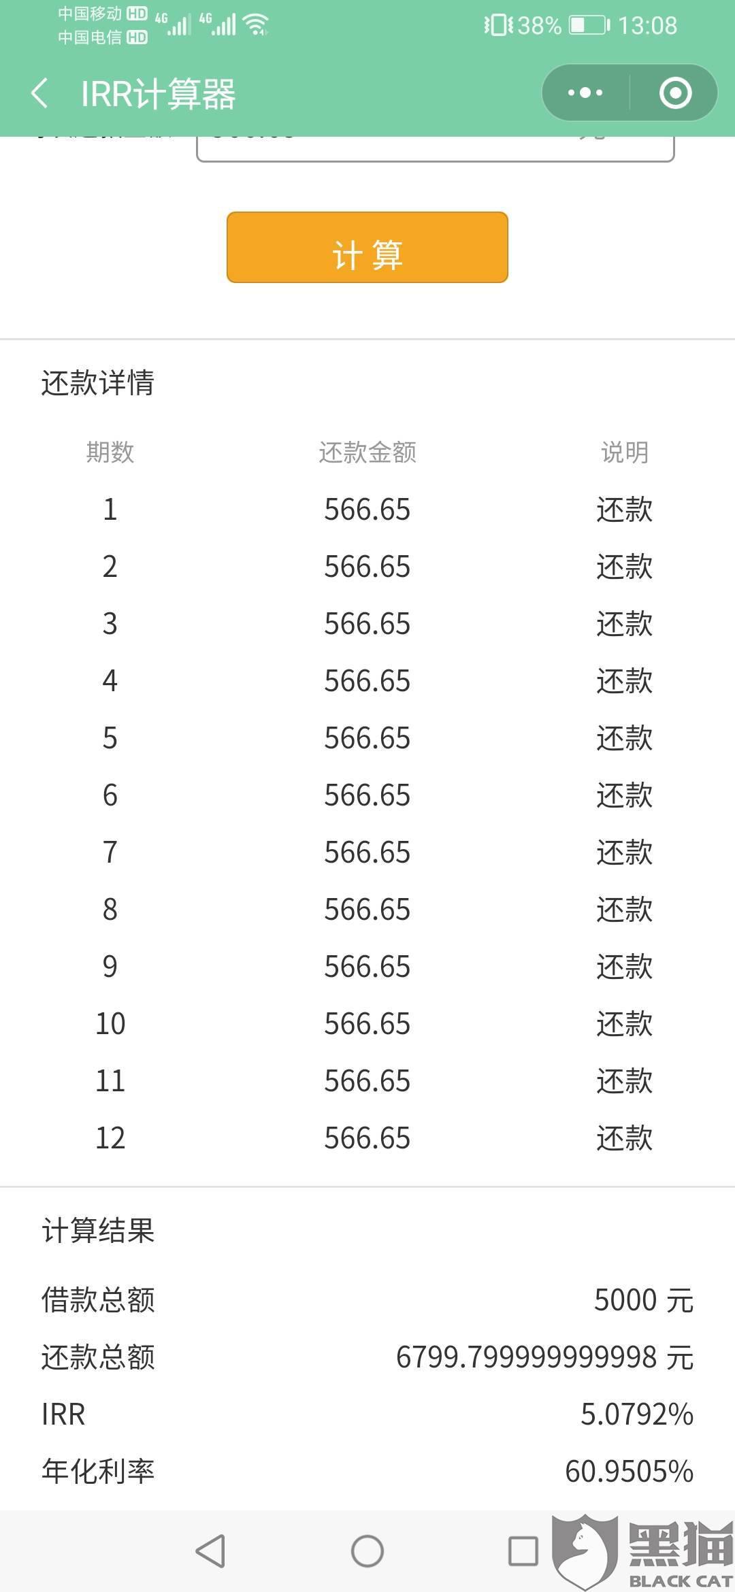Tap the 年化利率 value 60.9505%
This screenshot has height=1592, width=735.
coord(630,1472)
